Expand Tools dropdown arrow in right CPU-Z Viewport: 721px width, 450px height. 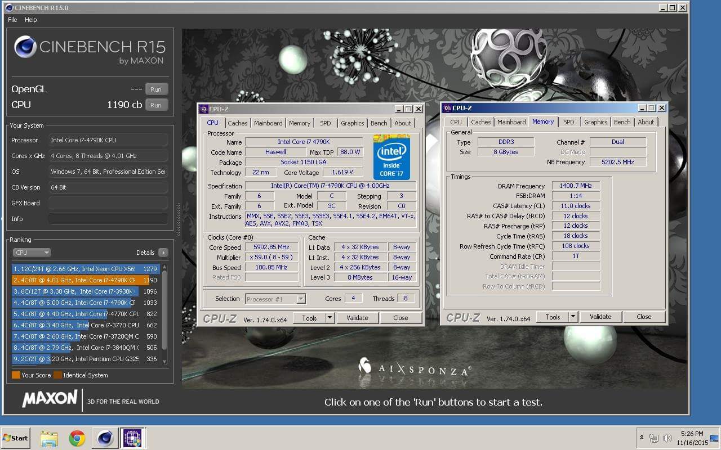(573, 317)
